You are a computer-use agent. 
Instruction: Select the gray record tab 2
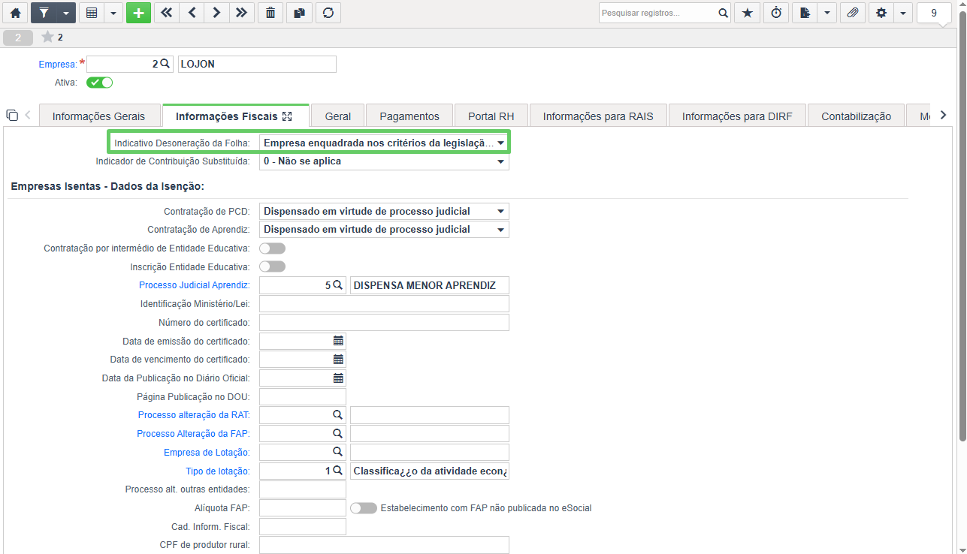[x=18, y=37]
